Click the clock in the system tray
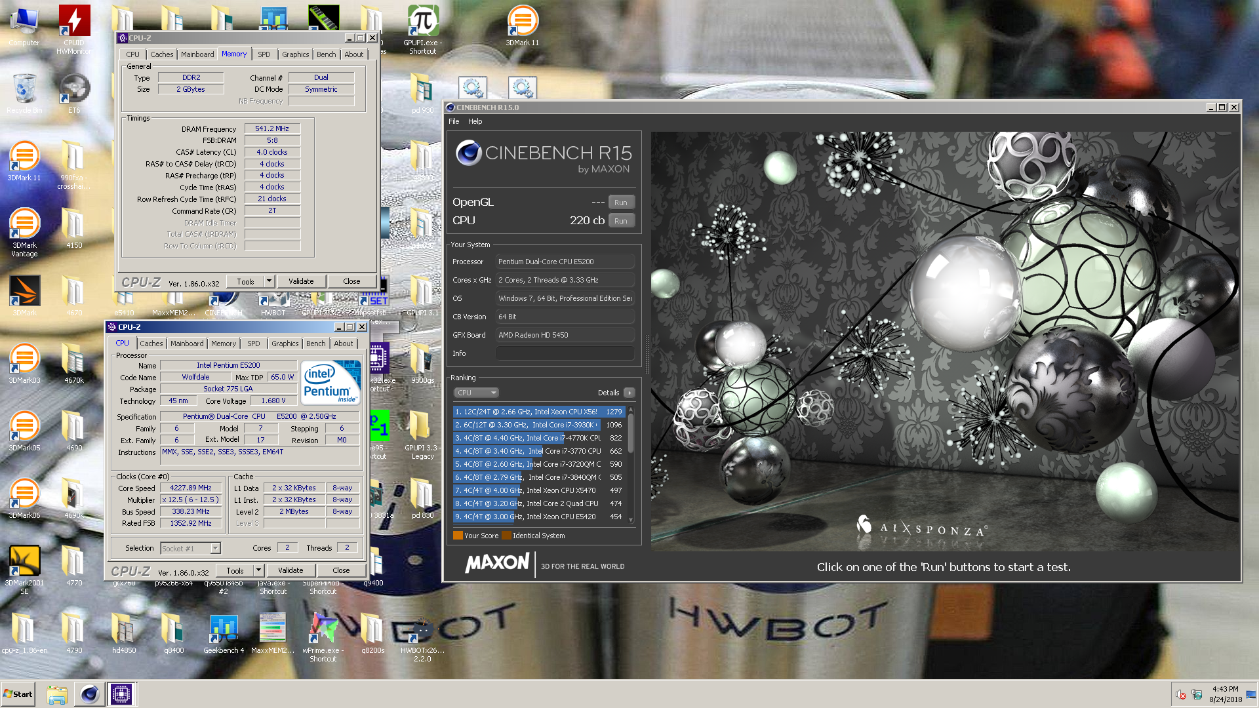Screen dimensions: 1259x708 (x=1225, y=694)
